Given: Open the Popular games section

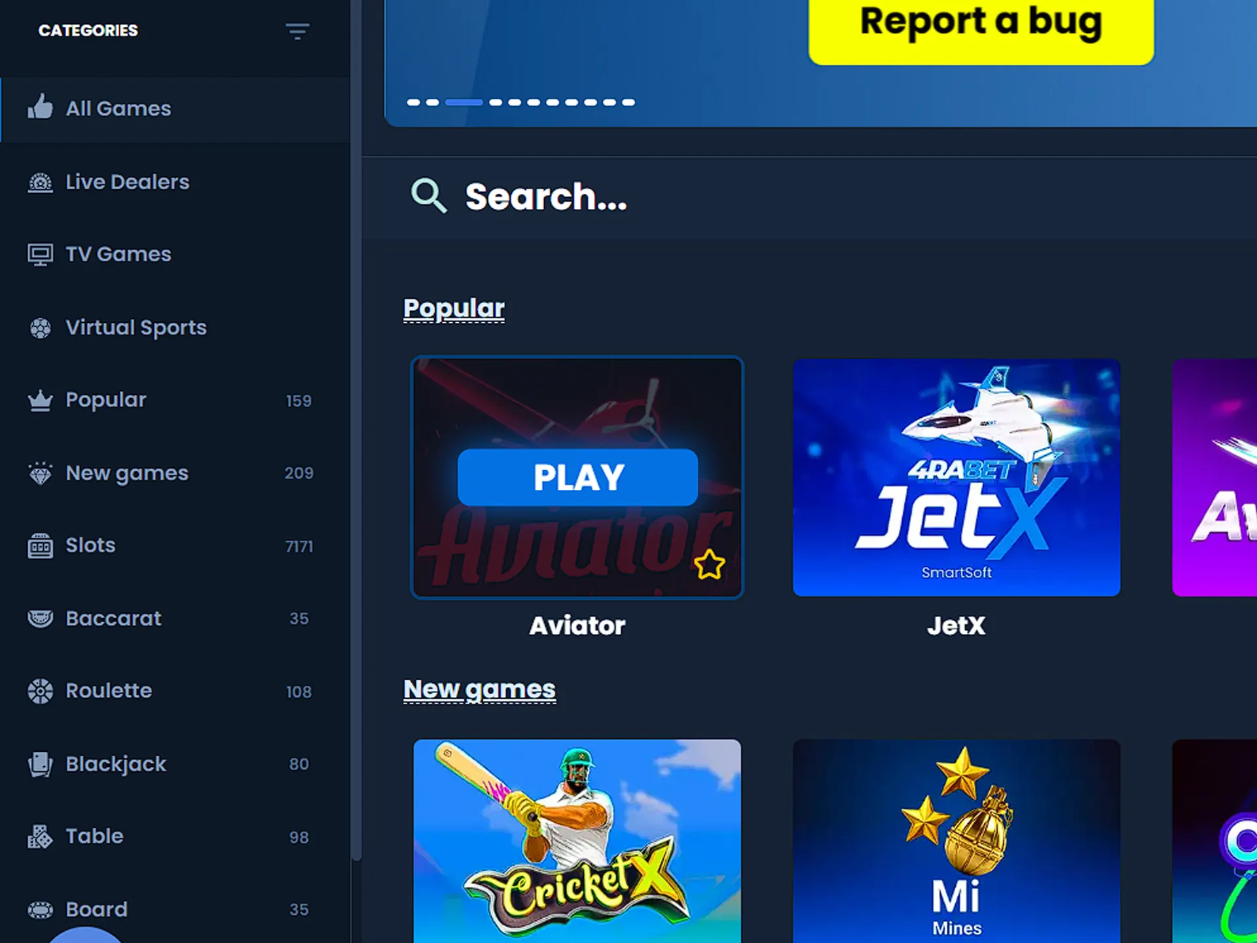Looking at the screenshot, I should pos(106,399).
